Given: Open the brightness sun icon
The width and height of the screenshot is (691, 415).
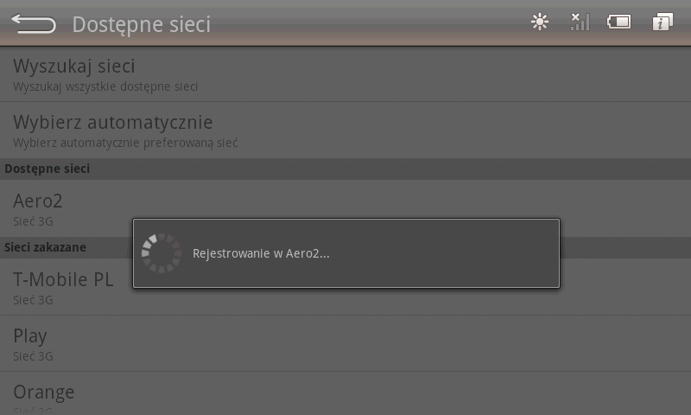Looking at the screenshot, I should click(x=540, y=22).
